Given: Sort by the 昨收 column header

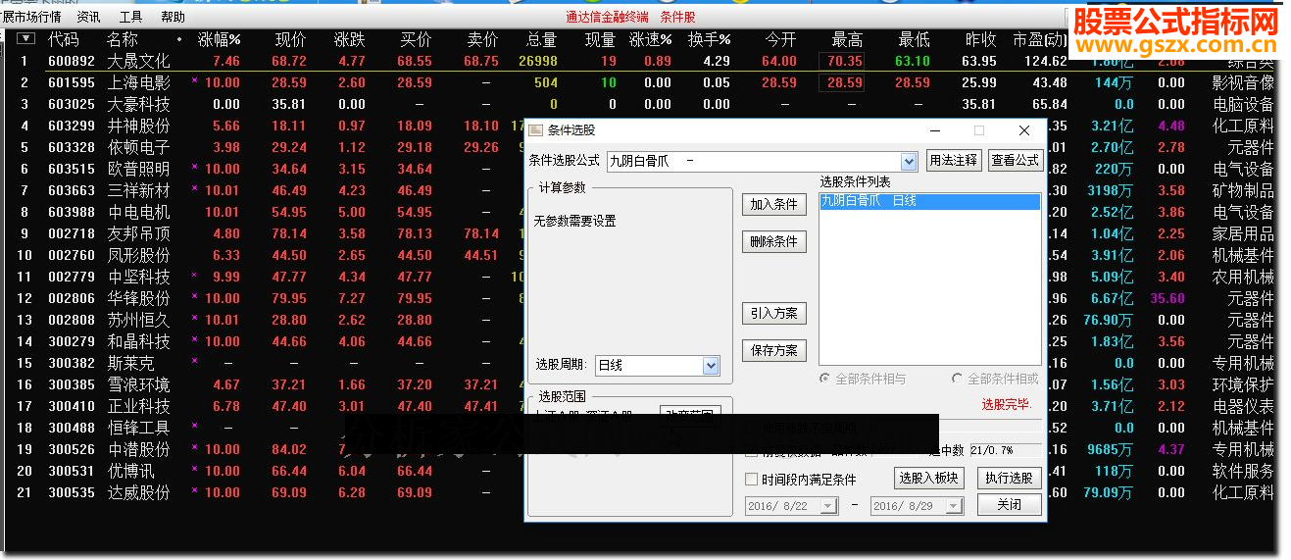Looking at the screenshot, I should click(x=980, y=39).
